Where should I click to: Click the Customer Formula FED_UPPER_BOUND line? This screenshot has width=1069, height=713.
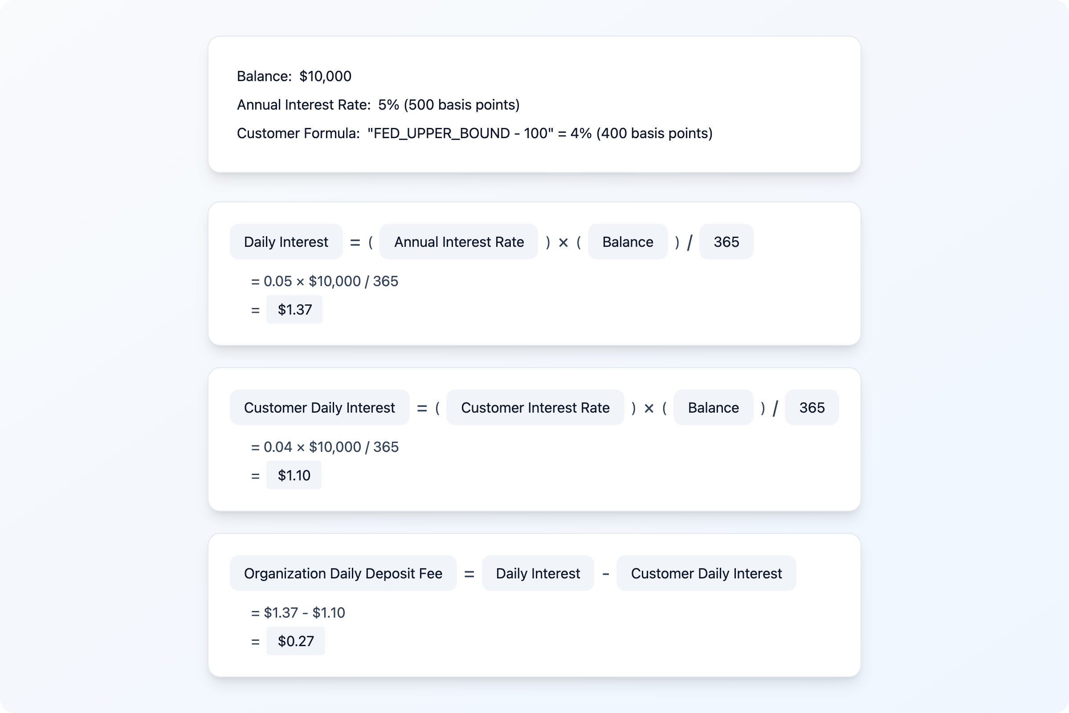tap(474, 134)
